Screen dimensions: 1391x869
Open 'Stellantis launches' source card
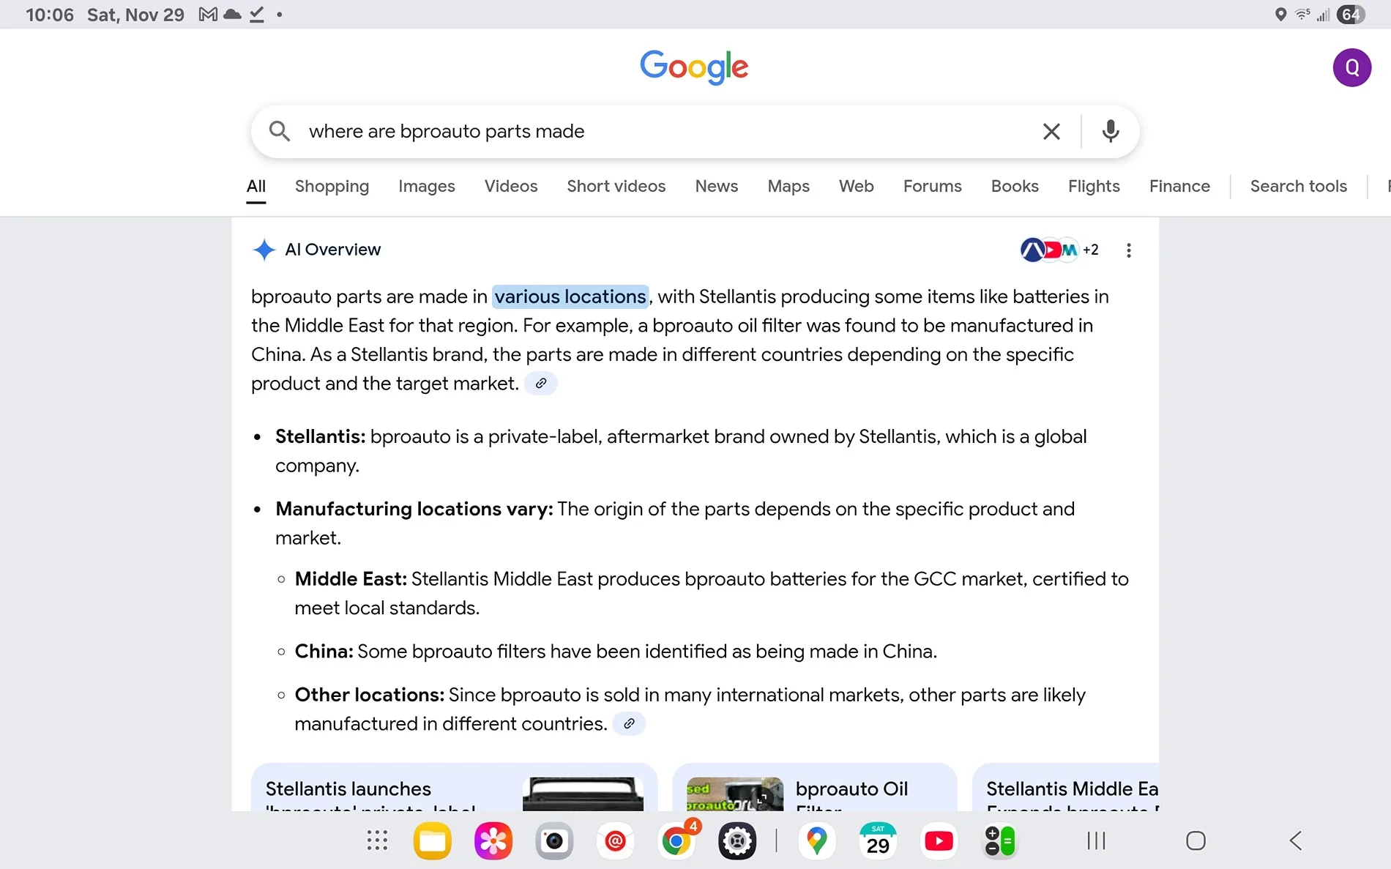[454, 788]
